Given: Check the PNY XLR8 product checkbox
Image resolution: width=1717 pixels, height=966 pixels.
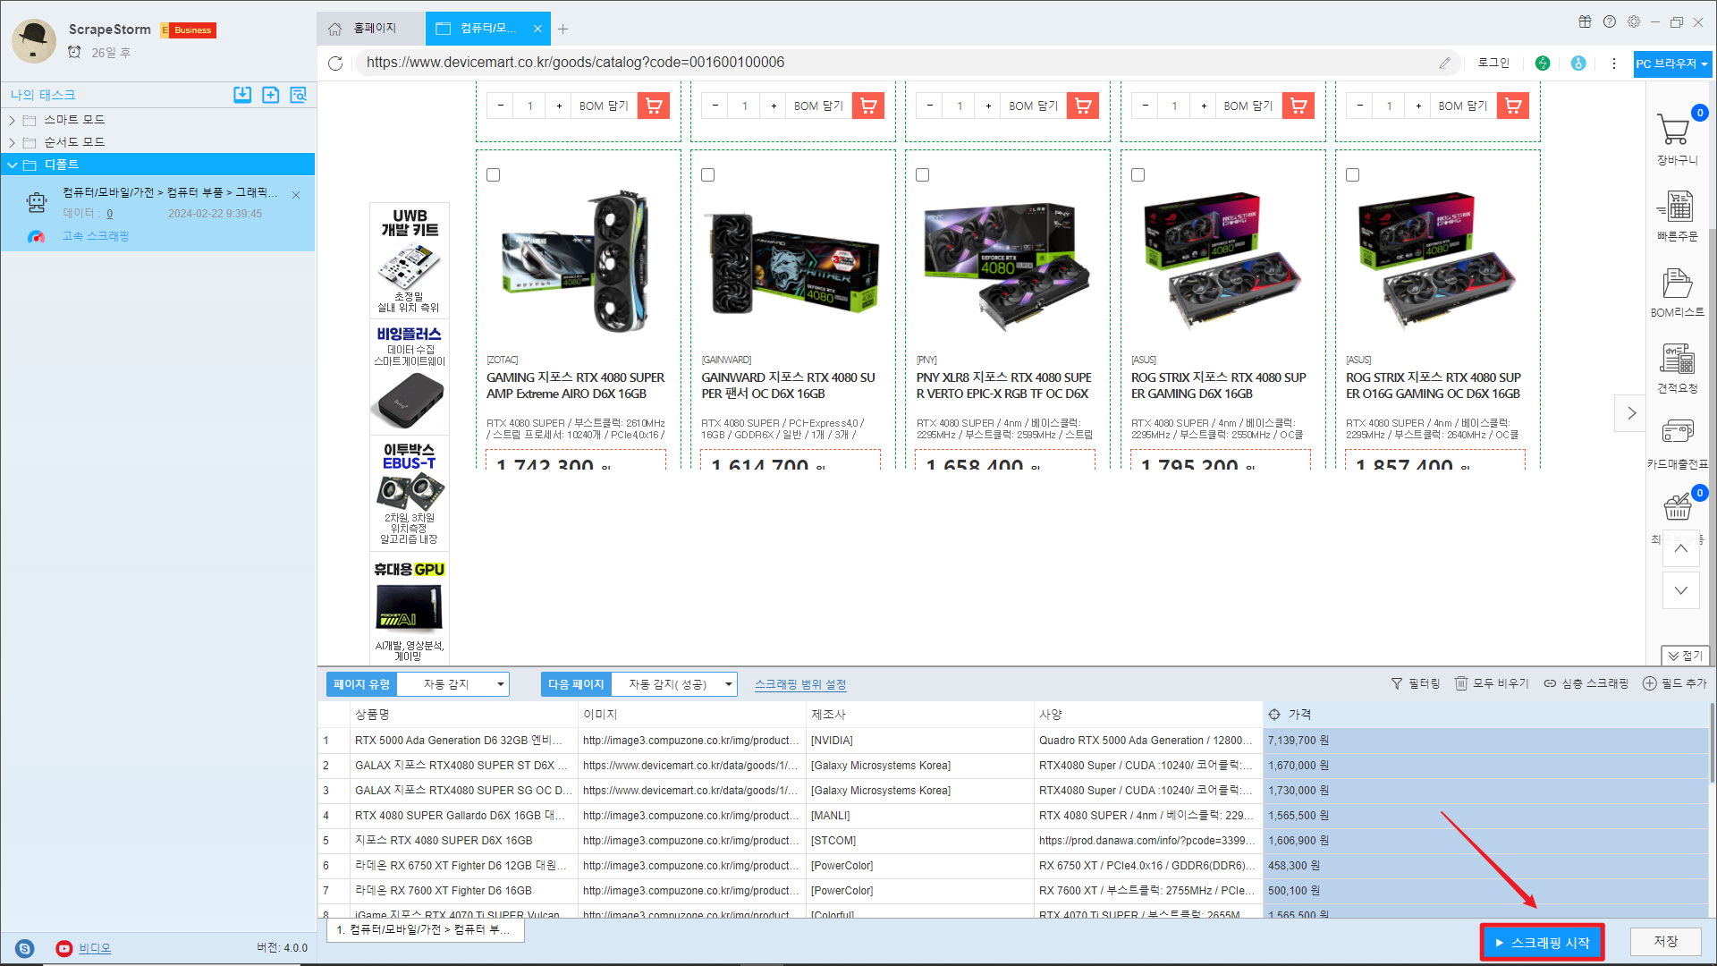Looking at the screenshot, I should (x=922, y=175).
